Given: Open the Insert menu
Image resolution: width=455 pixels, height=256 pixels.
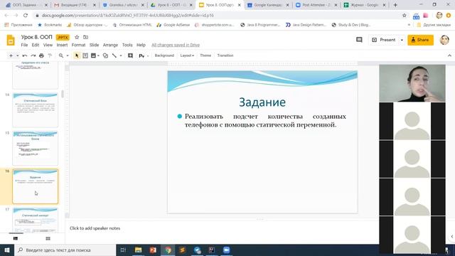Looking at the screenshot, I should tap(62, 45).
